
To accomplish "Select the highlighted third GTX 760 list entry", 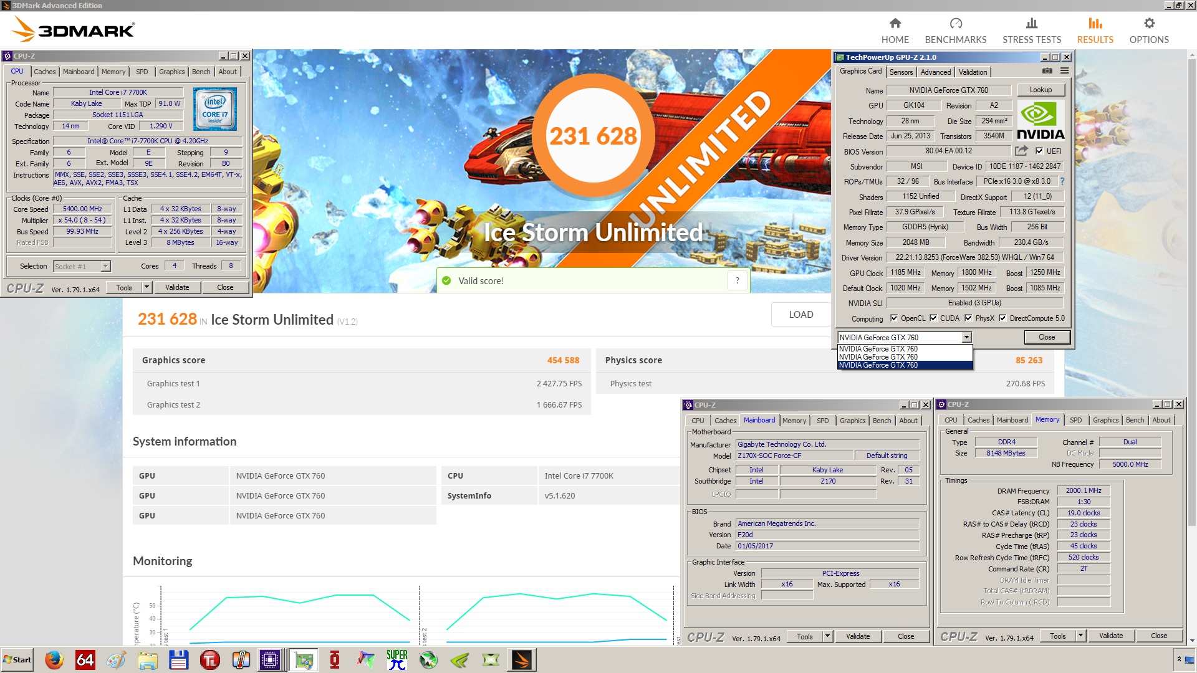I will click(905, 365).
